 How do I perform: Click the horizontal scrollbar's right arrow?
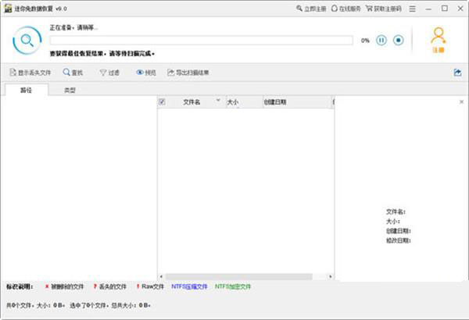coord(330,276)
